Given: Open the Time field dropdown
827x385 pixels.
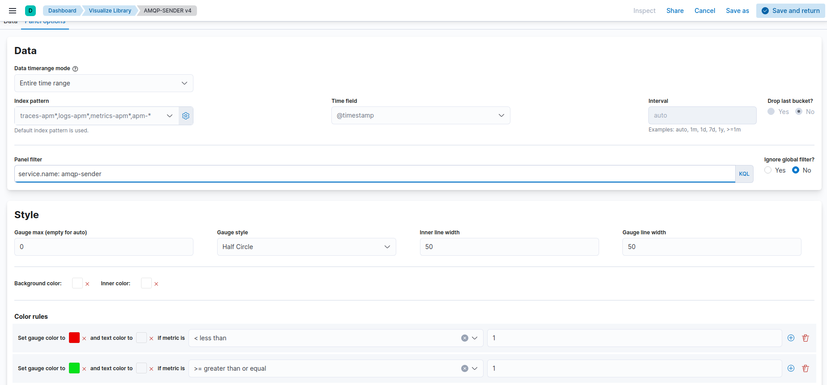Looking at the screenshot, I should [x=421, y=115].
